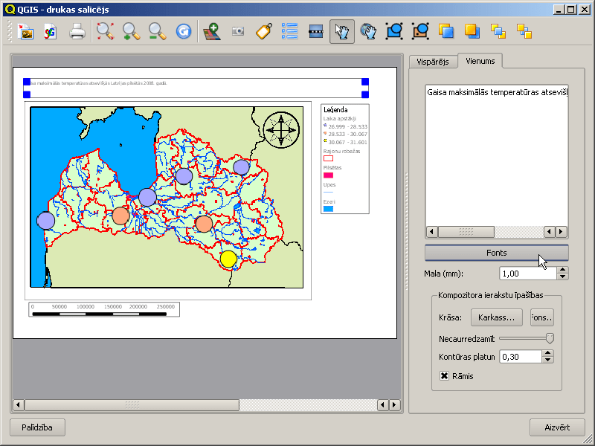Click the Export as image icon
Image resolution: width=595 pixels, height=446 pixels.
(x=26, y=31)
